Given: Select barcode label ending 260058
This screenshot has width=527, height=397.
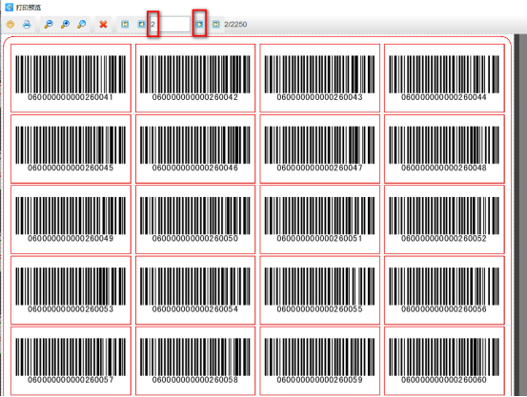Looking at the screenshot, I should click(195, 361).
